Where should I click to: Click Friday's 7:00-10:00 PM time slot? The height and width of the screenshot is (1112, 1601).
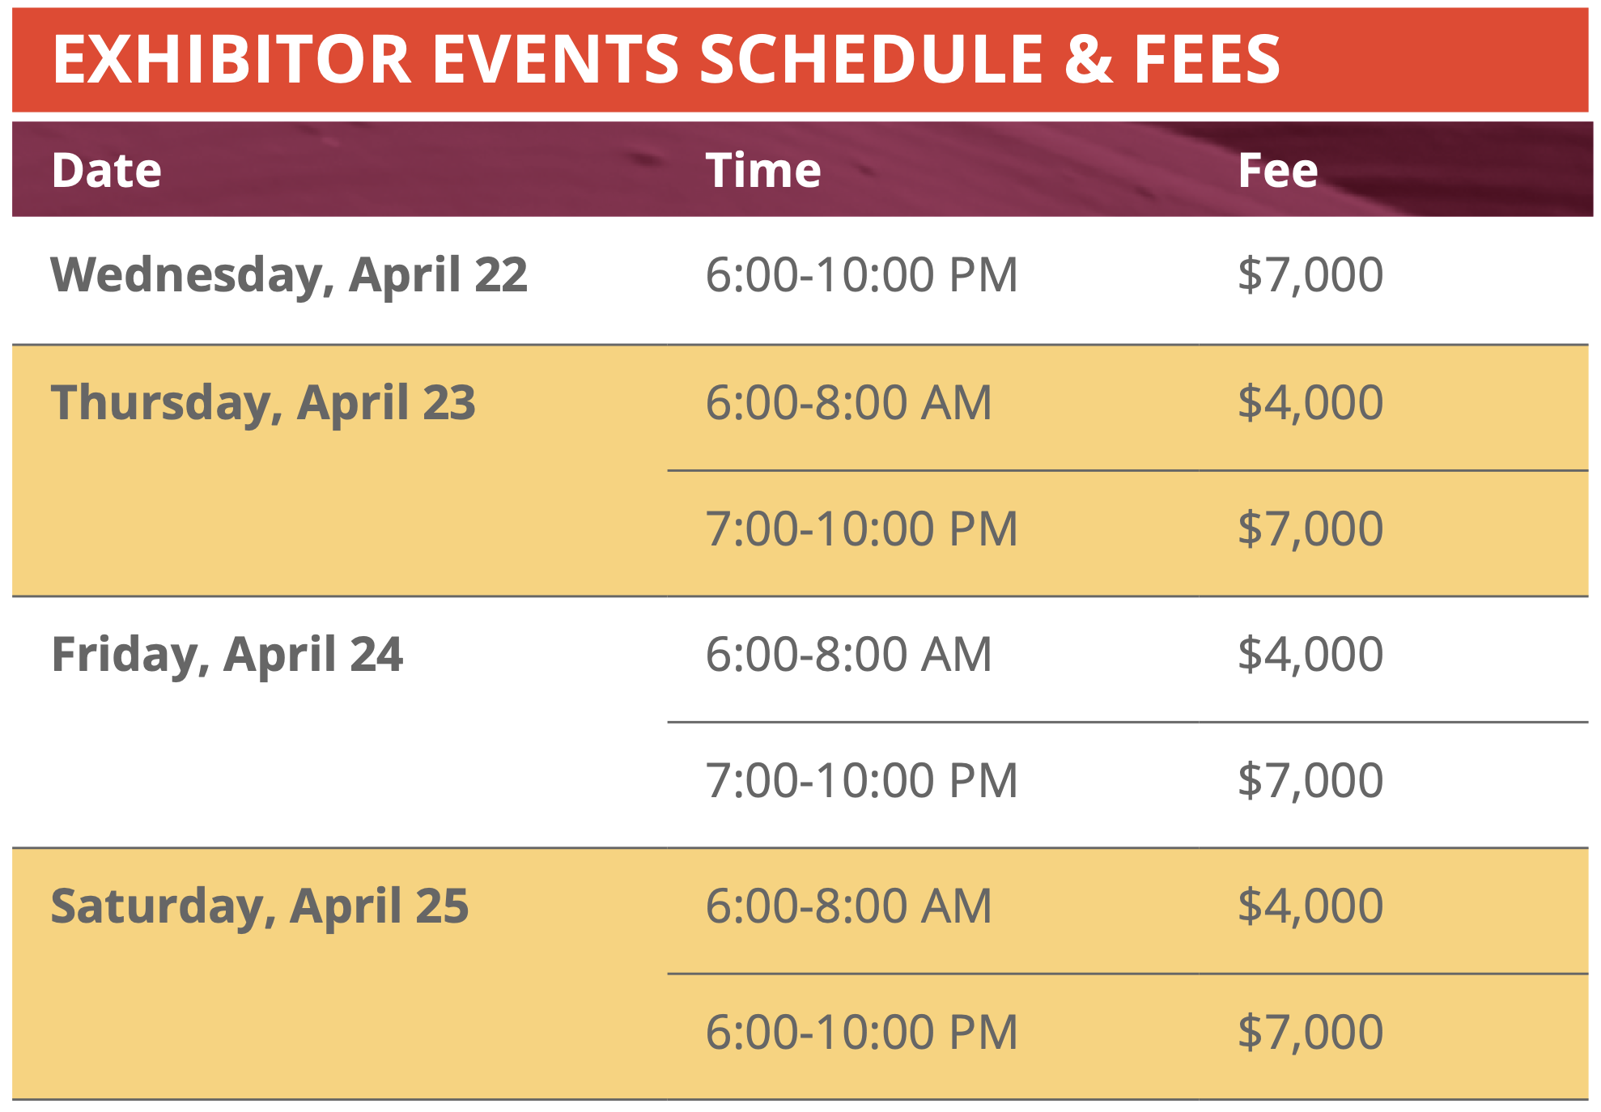pyautogui.click(x=861, y=781)
